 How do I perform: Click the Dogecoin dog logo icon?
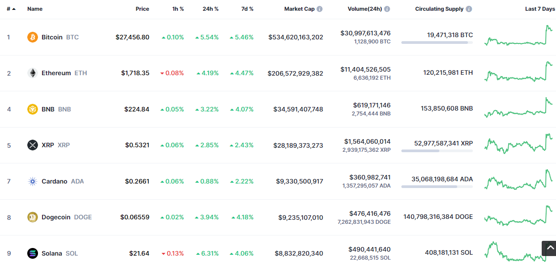click(33, 217)
